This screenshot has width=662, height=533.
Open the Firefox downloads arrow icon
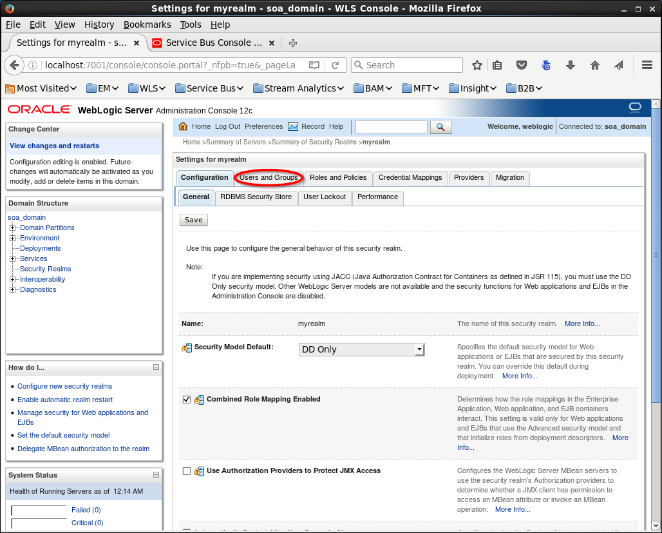[x=570, y=65]
